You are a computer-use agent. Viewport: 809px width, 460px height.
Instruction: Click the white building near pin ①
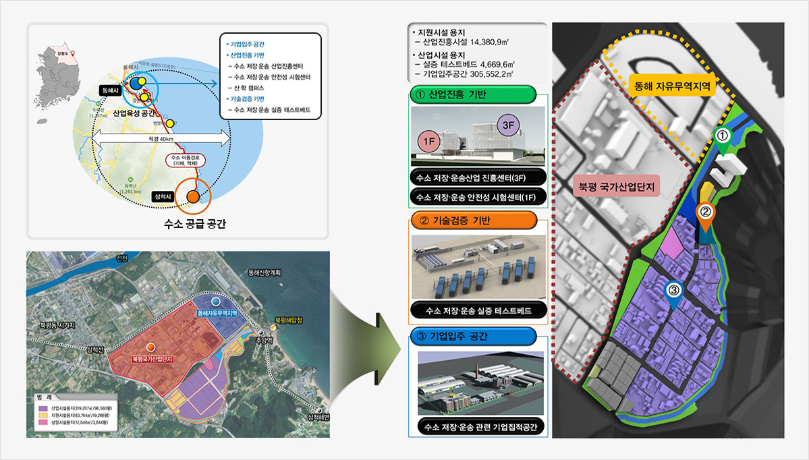(x=729, y=170)
